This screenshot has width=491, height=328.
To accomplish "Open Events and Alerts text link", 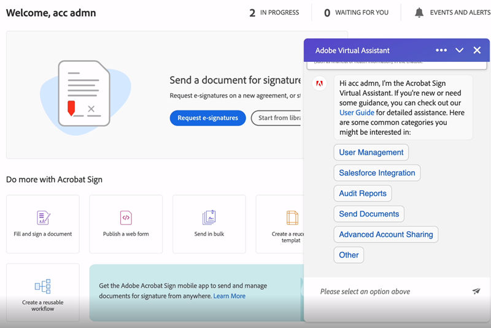I will pyautogui.click(x=460, y=12).
